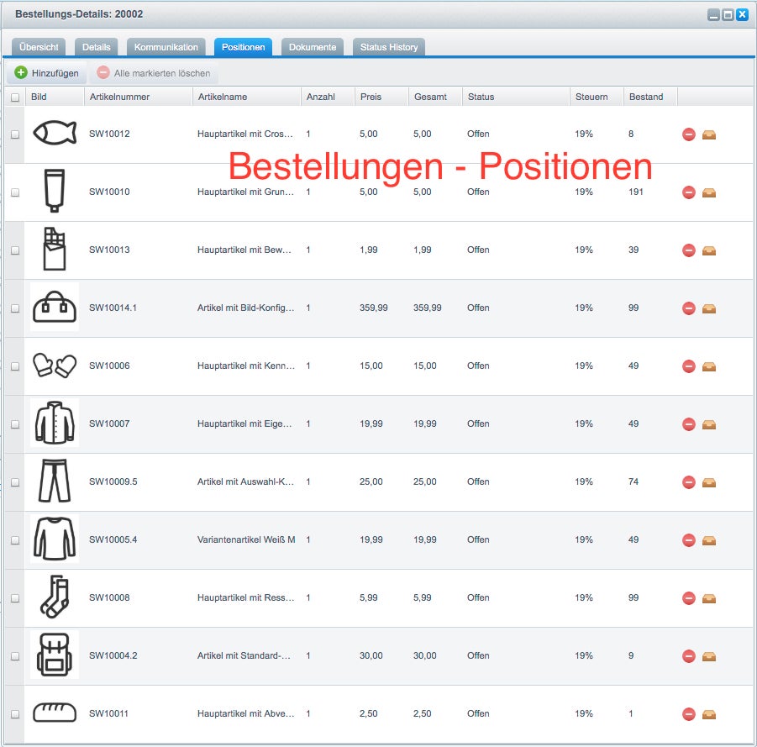Delete SW10004.2 position via red icon
The image size is (757, 747).
(x=688, y=655)
